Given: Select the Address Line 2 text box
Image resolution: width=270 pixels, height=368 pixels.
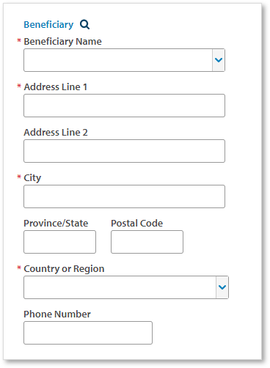Looking at the screenshot, I should click(124, 151).
